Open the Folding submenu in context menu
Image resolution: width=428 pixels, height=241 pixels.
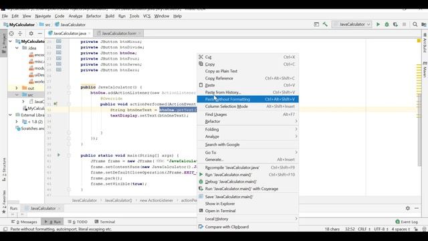248,129
